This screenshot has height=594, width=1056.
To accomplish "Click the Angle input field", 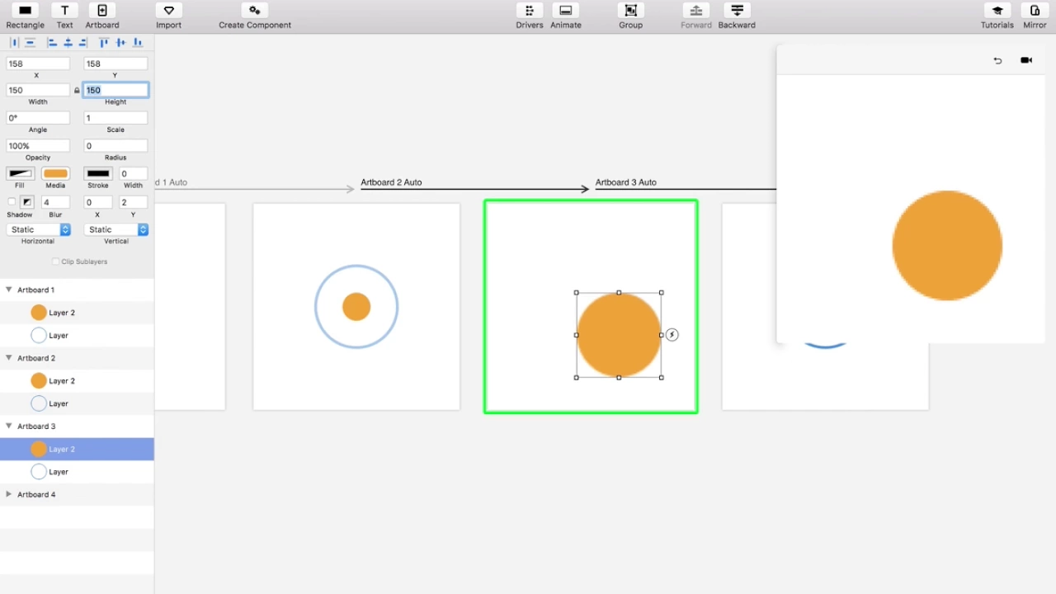I will 38,118.
